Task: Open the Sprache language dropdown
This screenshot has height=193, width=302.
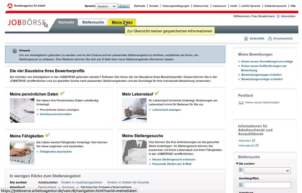Action: click(106, 6)
